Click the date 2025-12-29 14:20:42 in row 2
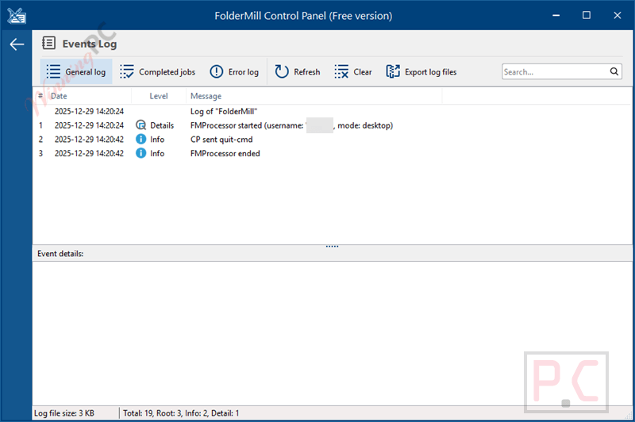Screen dimensions: 635x422 coord(89,140)
